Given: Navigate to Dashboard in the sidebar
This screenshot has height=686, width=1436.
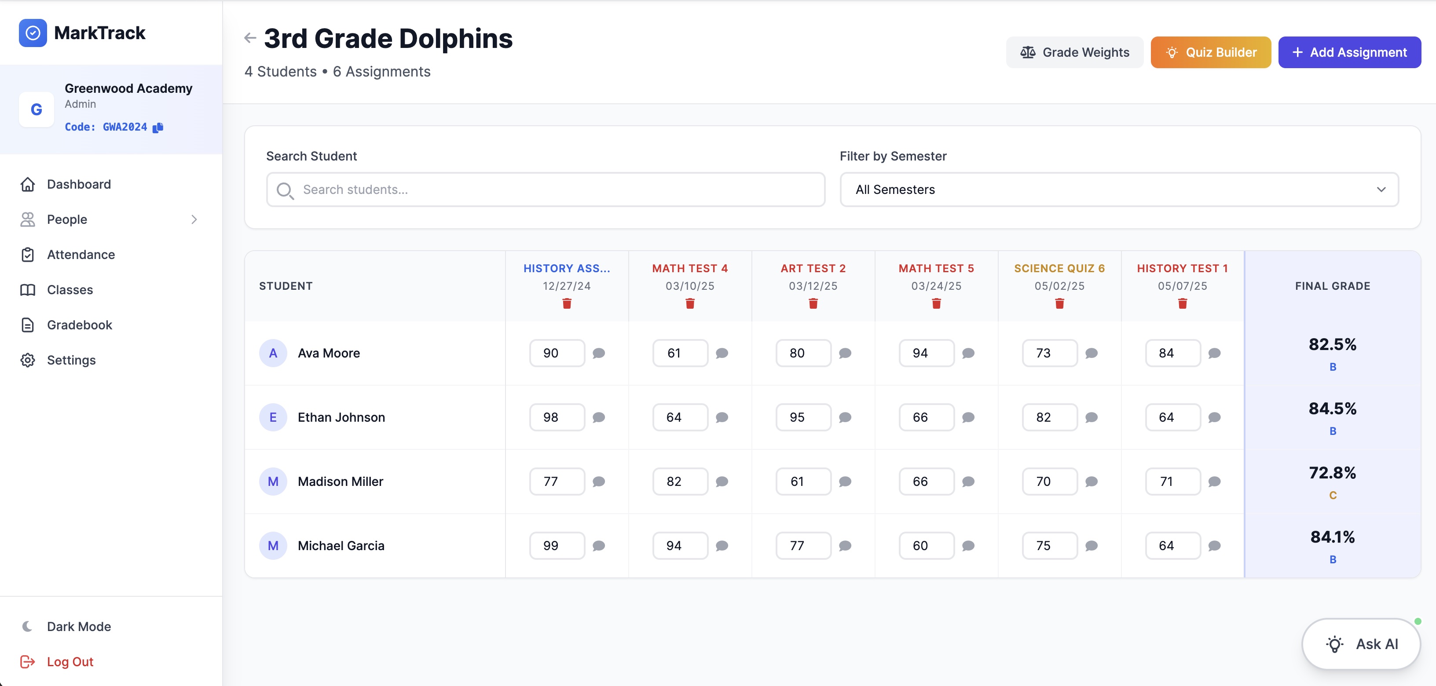Looking at the screenshot, I should pyautogui.click(x=78, y=184).
